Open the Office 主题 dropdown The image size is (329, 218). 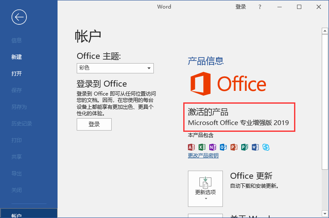click(115, 68)
